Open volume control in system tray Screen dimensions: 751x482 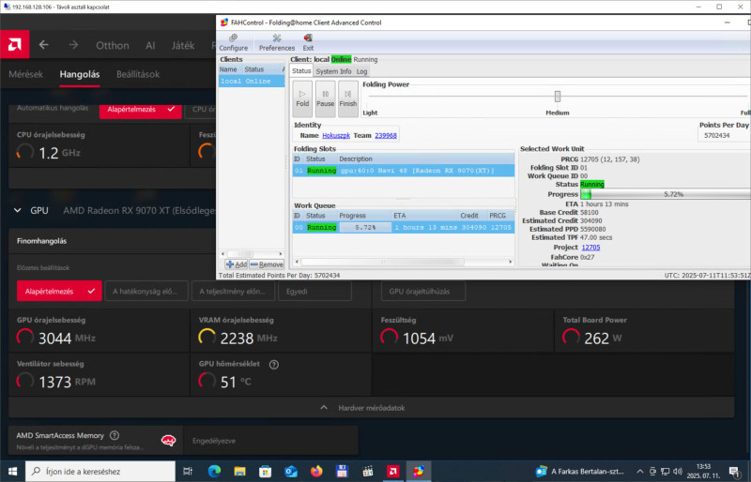[x=677, y=472]
